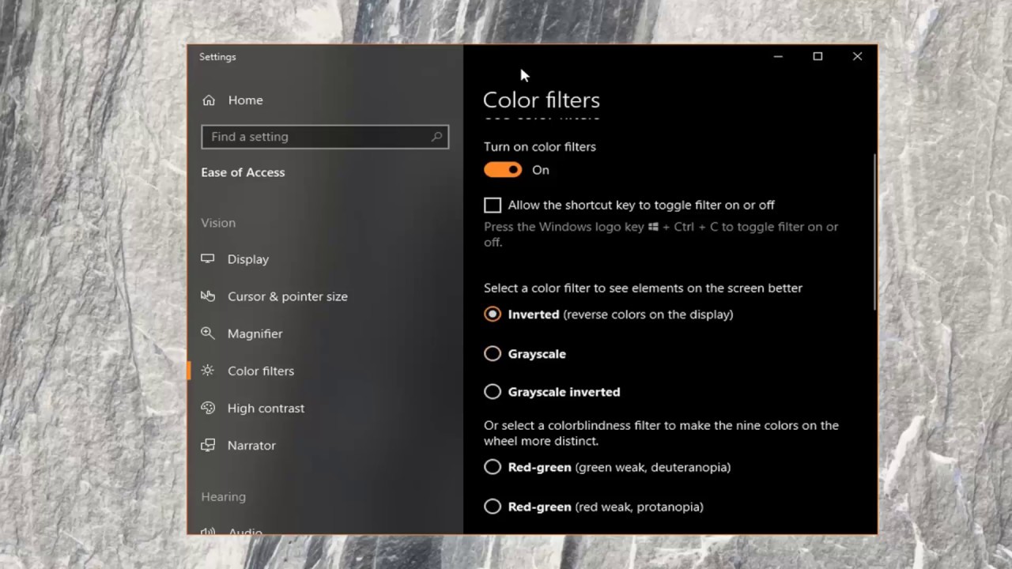1012x569 pixels.
Task: Select Red-green protanopia filter
Action: click(493, 507)
